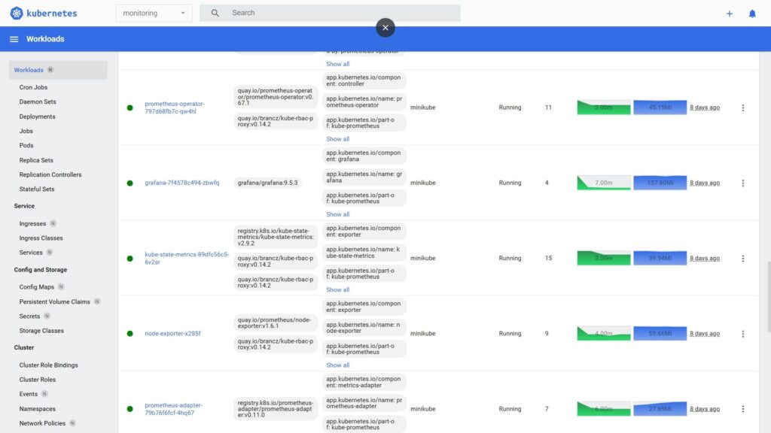This screenshot has width=771, height=433.
Task: Open actions menu for prometheus-adapter pod
Action: (x=743, y=409)
